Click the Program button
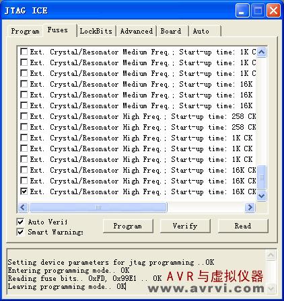Screen dimensions: 284x301 click(128, 226)
